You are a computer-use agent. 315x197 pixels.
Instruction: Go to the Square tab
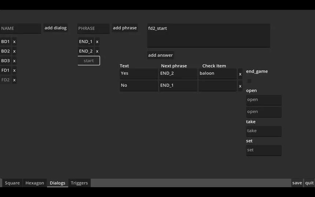pyautogui.click(x=12, y=183)
